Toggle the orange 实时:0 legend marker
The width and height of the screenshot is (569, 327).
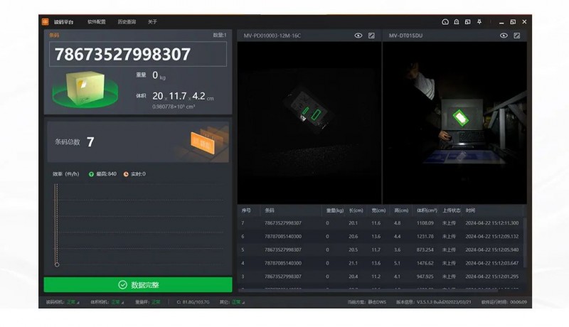(126, 174)
